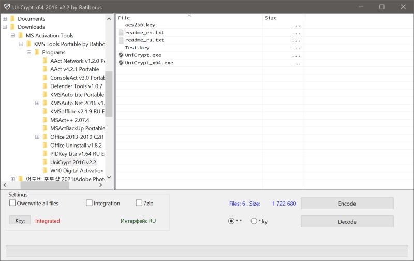
Task: Expand the Documents tree node
Action: coord(5,19)
